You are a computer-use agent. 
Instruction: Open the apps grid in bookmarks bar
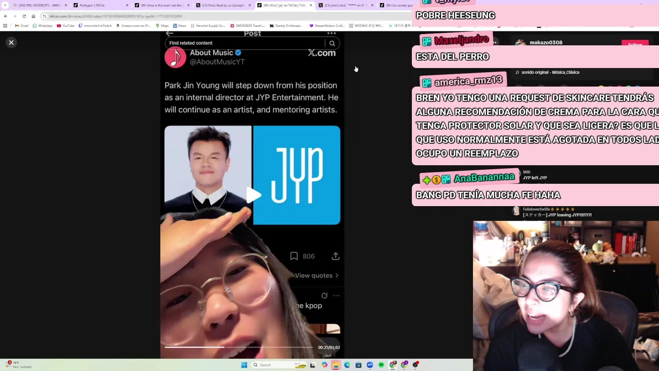[5, 26]
